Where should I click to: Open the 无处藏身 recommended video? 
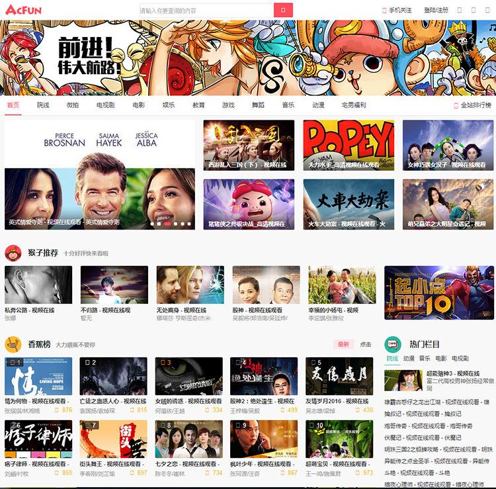pyautogui.click(x=190, y=285)
